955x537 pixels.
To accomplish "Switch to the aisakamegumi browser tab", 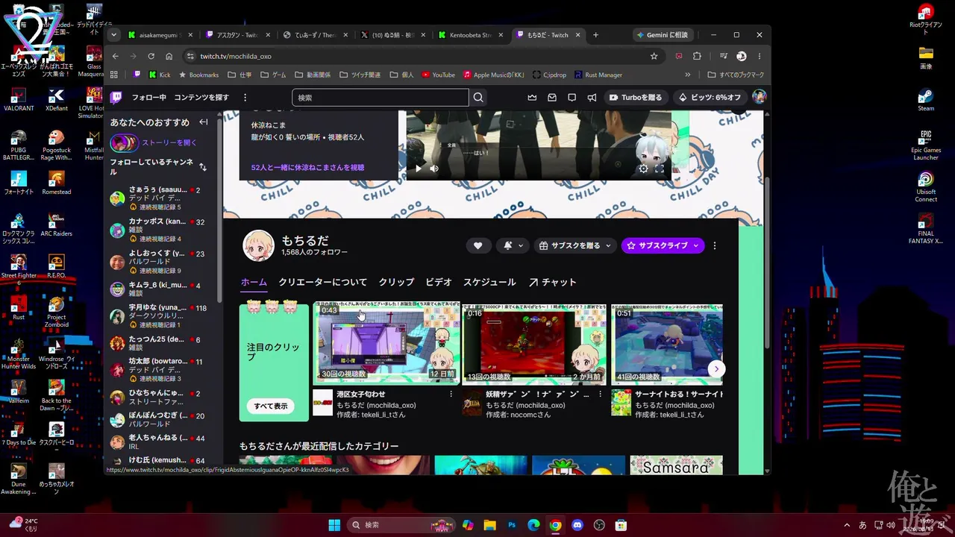I will (159, 35).
